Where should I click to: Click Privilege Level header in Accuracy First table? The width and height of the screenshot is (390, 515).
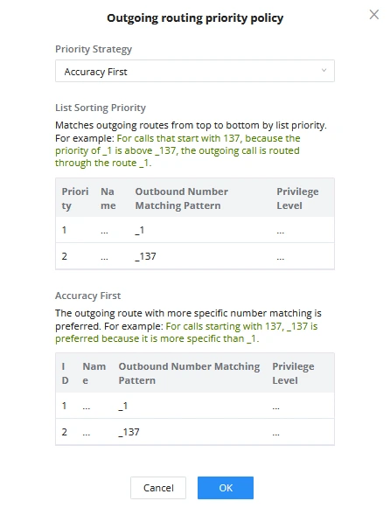click(293, 373)
